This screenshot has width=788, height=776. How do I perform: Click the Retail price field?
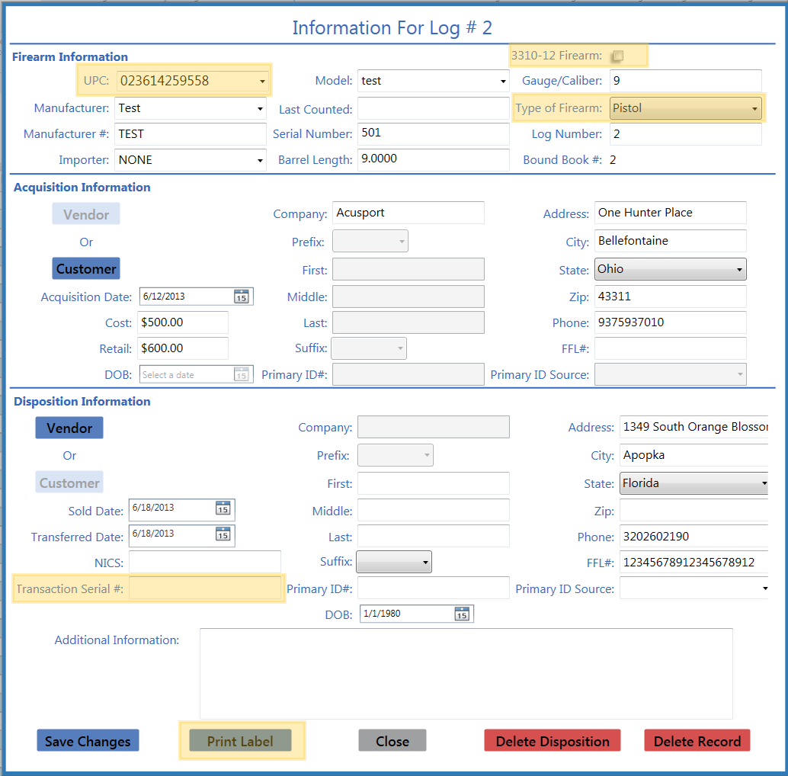coord(183,348)
